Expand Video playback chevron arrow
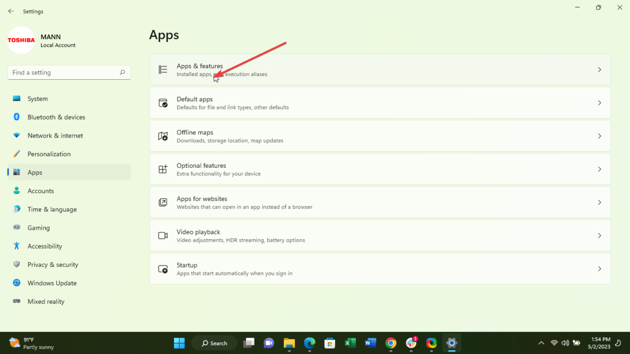This screenshot has width=630, height=354. [600, 235]
